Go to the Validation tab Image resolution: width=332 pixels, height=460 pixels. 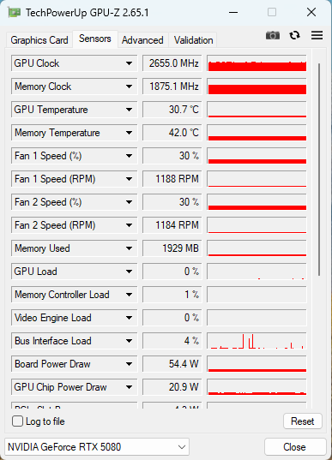193,40
